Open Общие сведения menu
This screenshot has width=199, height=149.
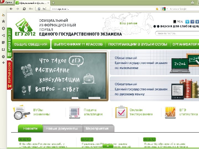[x=31, y=44]
